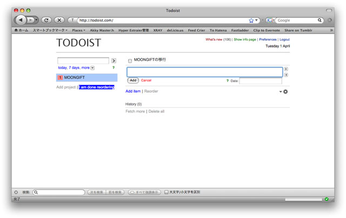
Task: Open the gear project settings menu
Action: (284, 92)
